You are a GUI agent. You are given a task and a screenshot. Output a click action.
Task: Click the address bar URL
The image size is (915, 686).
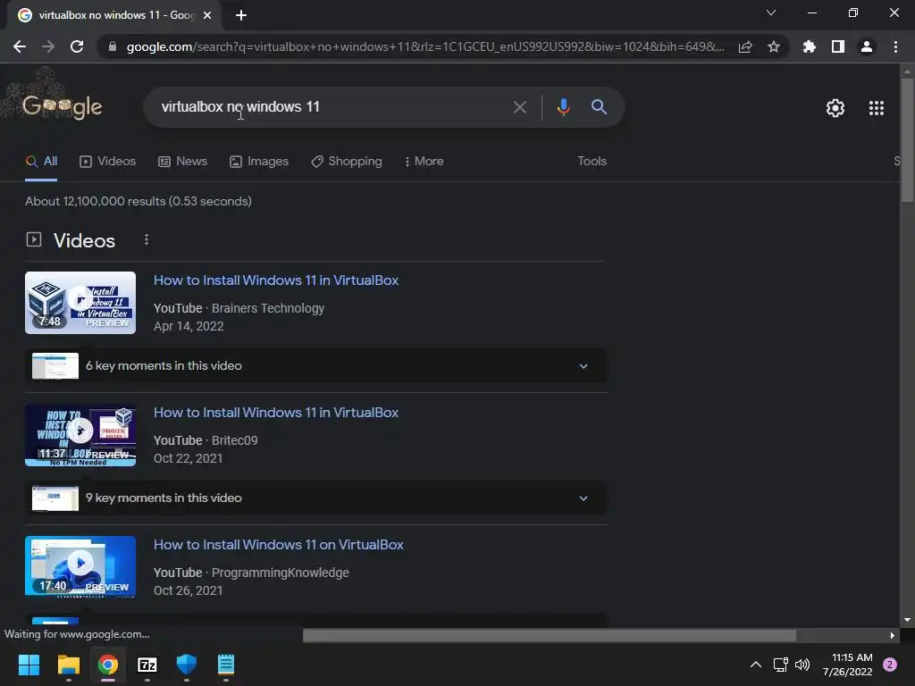425,46
